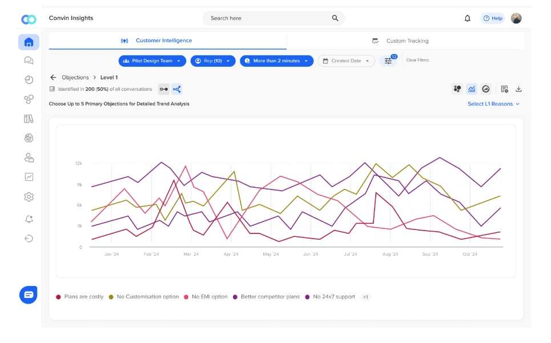Image resolution: width=551 pixels, height=343 pixels.
Task: Toggle the +1 hidden legend series
Action: 365,297
